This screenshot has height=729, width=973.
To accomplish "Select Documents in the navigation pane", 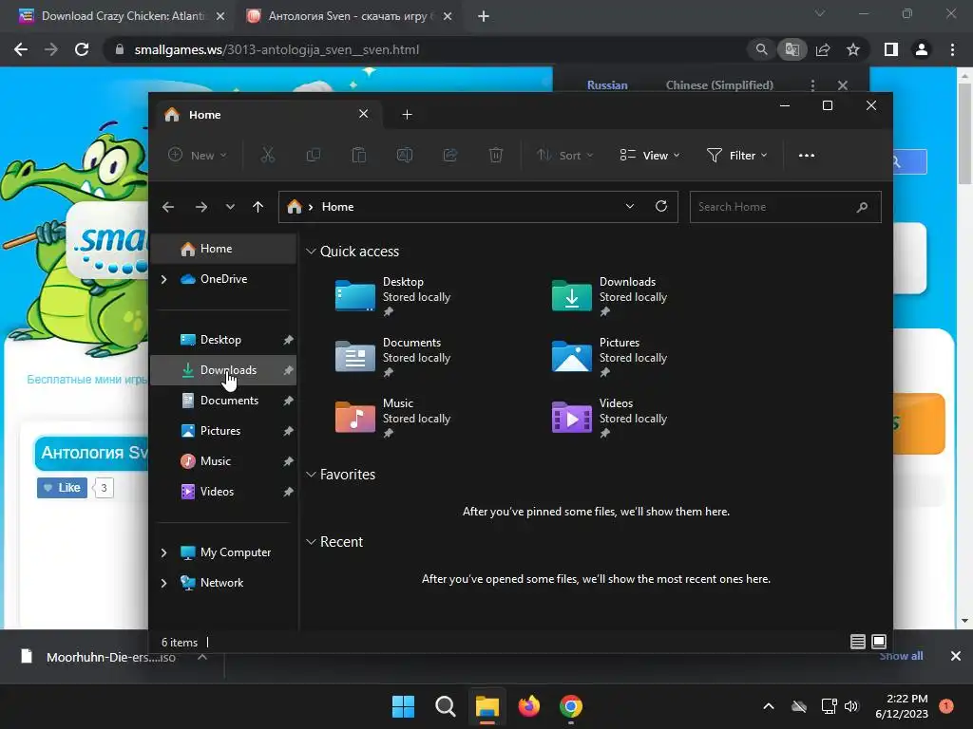I will coord(223,401).
